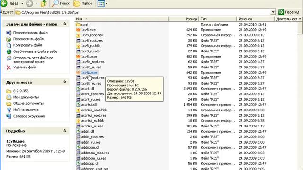Viewport: 303px width, 170px height.
Task: Select the 1cv8c_root.res file icon
Action: 78,62
